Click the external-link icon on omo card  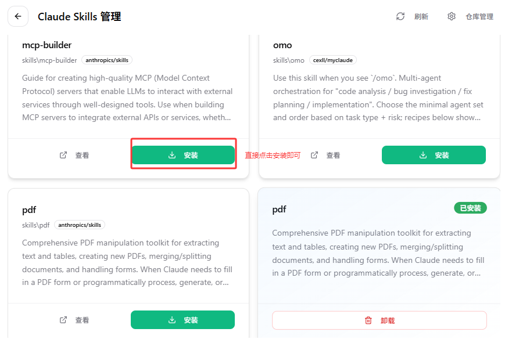[314, 155]
